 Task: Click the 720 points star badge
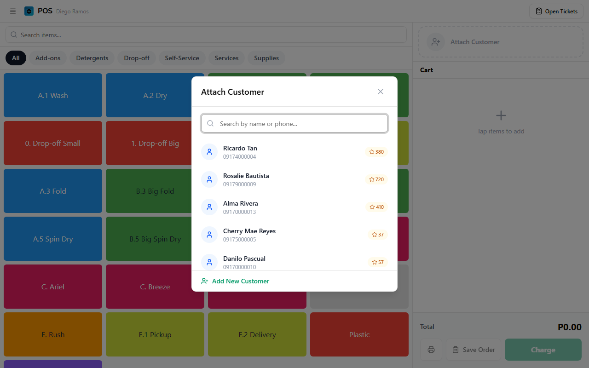coord(376,179)
